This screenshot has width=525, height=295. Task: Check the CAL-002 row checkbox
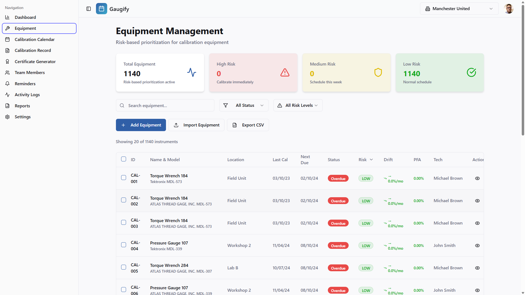pyautogui.click(x=124, y=200)
